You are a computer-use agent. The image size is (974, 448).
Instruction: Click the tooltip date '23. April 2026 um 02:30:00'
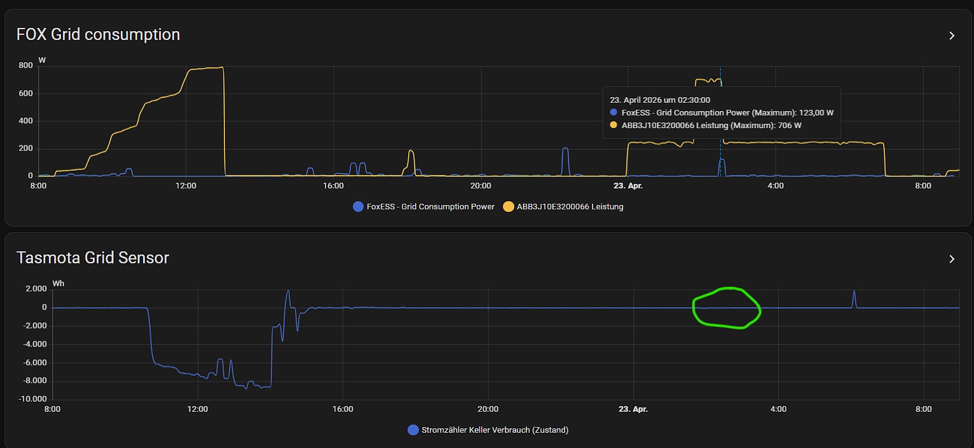tap(660, 100)
